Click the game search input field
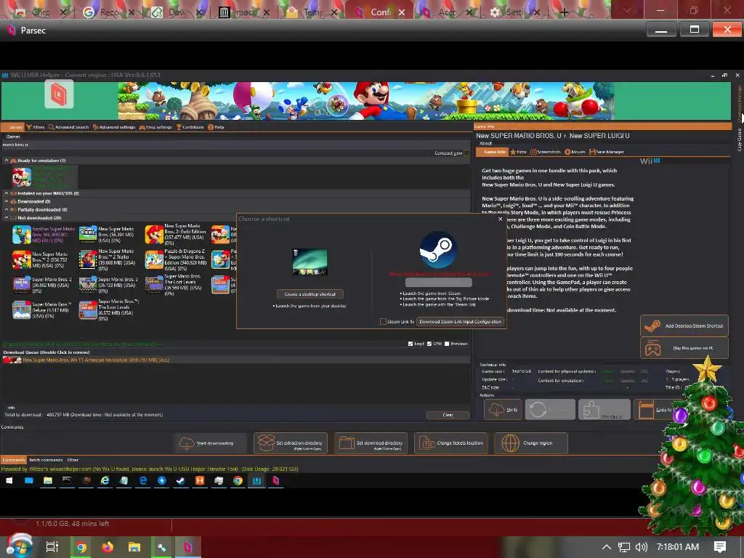 point(235,145)
